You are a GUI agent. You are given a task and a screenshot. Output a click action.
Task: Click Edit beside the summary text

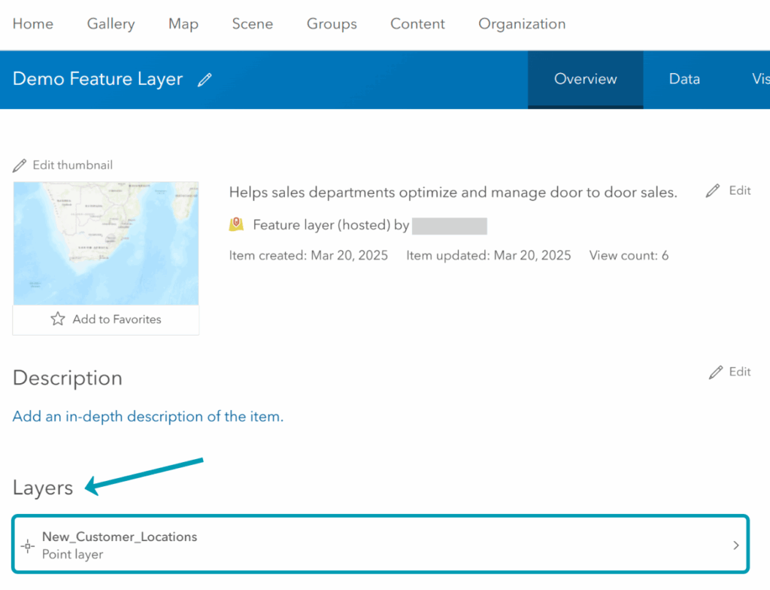pyautogui.click(x=740, y=190)
